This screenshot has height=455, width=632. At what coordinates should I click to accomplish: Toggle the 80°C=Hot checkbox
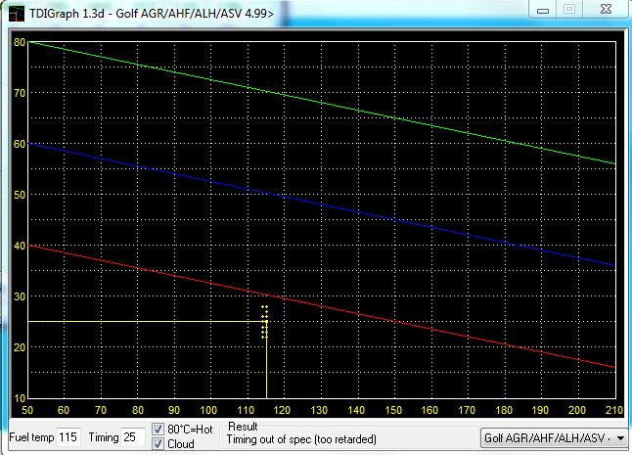158,429
